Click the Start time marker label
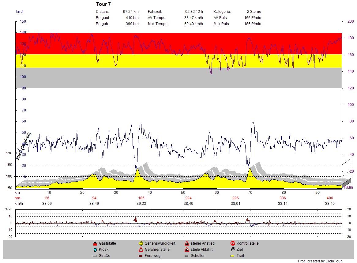The height and width of the screenshot is (263, 357). point(23,146)
